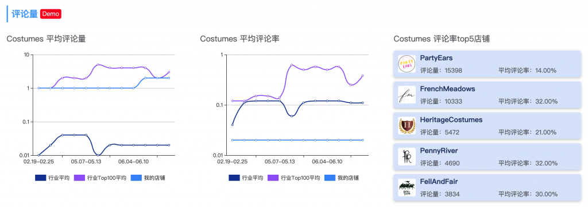This screenshot has width=588, height=208.
Task: Click the PartyEars shop logo icon
Action: click(x=407, y=64)
